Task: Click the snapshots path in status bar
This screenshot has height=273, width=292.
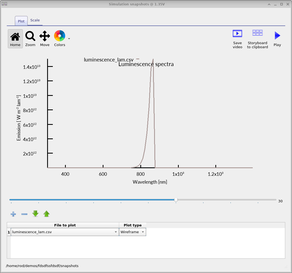Action: pos(42,266)
